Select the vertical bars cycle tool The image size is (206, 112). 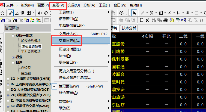160,13
